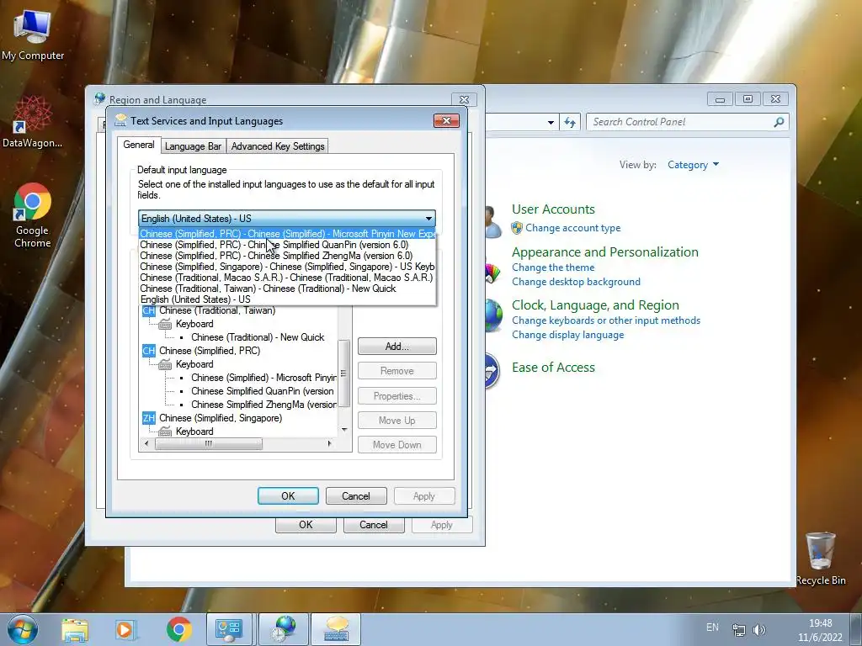Switch to the General tab
This screenshot has width=862, height=646.
tap(139, 145)
